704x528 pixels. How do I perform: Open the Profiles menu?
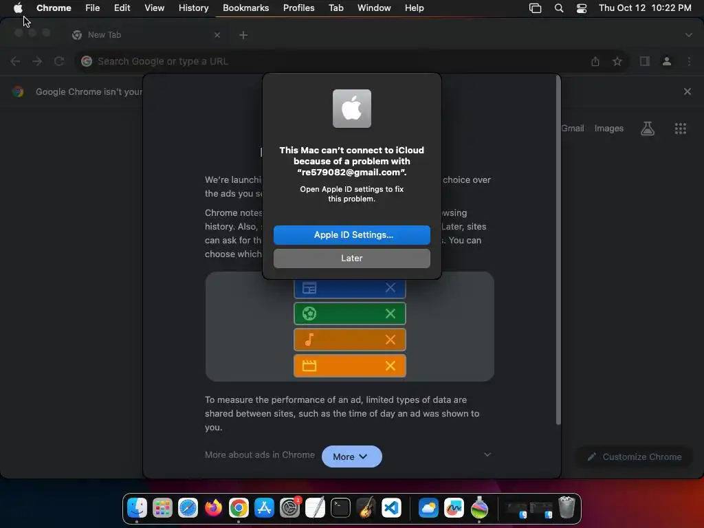point(298,8)
